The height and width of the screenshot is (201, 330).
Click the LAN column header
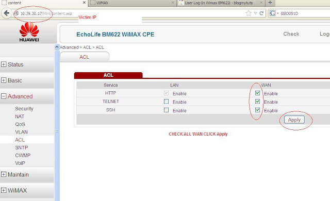click(174, 85)
